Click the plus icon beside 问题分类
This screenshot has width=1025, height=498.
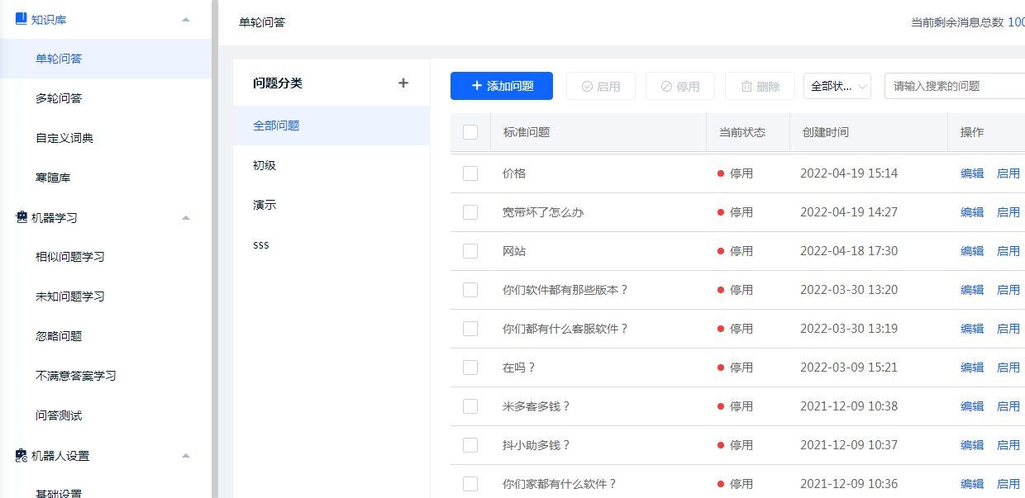403,83
